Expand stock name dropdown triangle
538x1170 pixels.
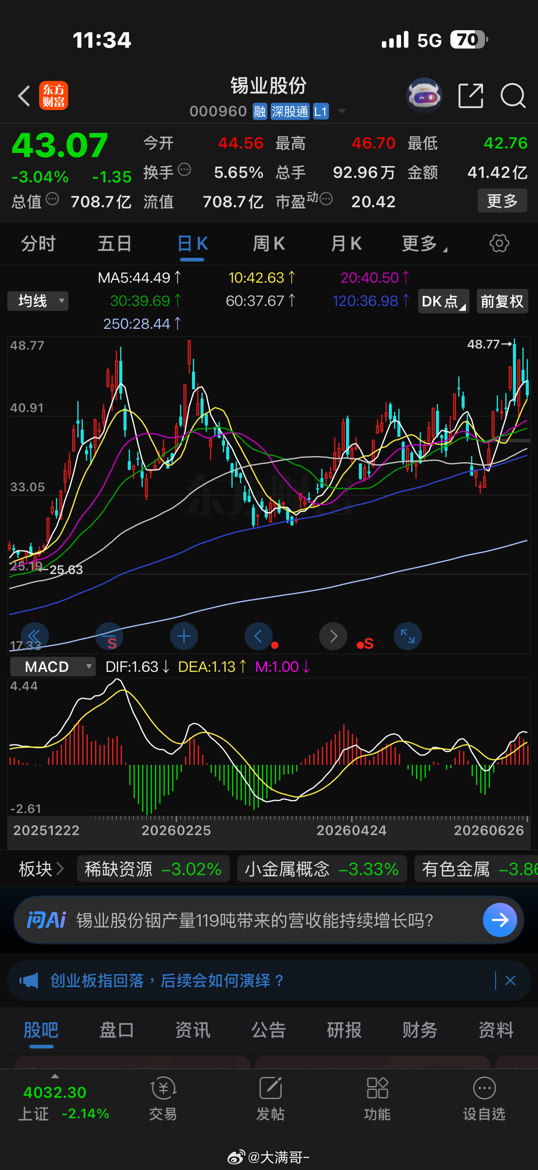(342, 111)
